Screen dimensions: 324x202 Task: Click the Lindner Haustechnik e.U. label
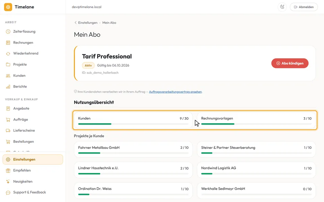point(98,168)
